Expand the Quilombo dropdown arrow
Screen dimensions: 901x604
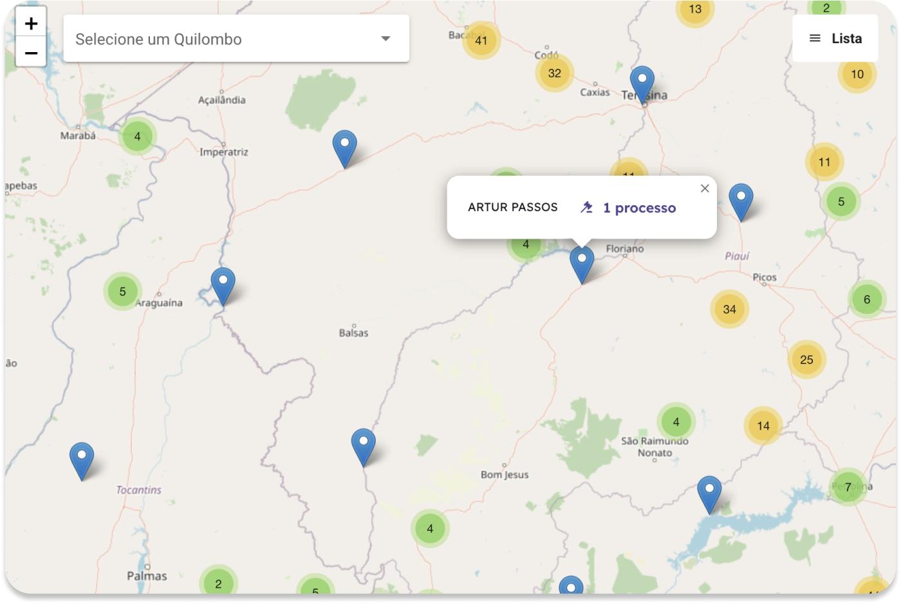pos(385,39)
